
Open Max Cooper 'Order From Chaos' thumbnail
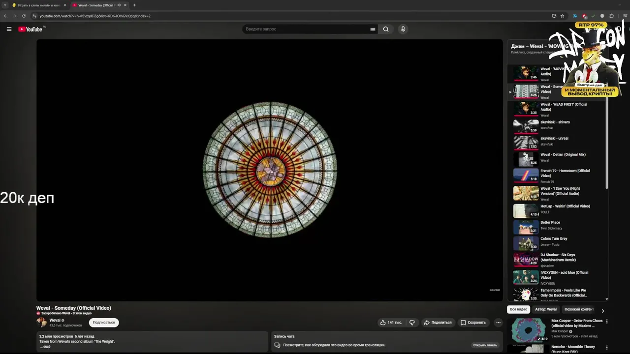[529, 330]
